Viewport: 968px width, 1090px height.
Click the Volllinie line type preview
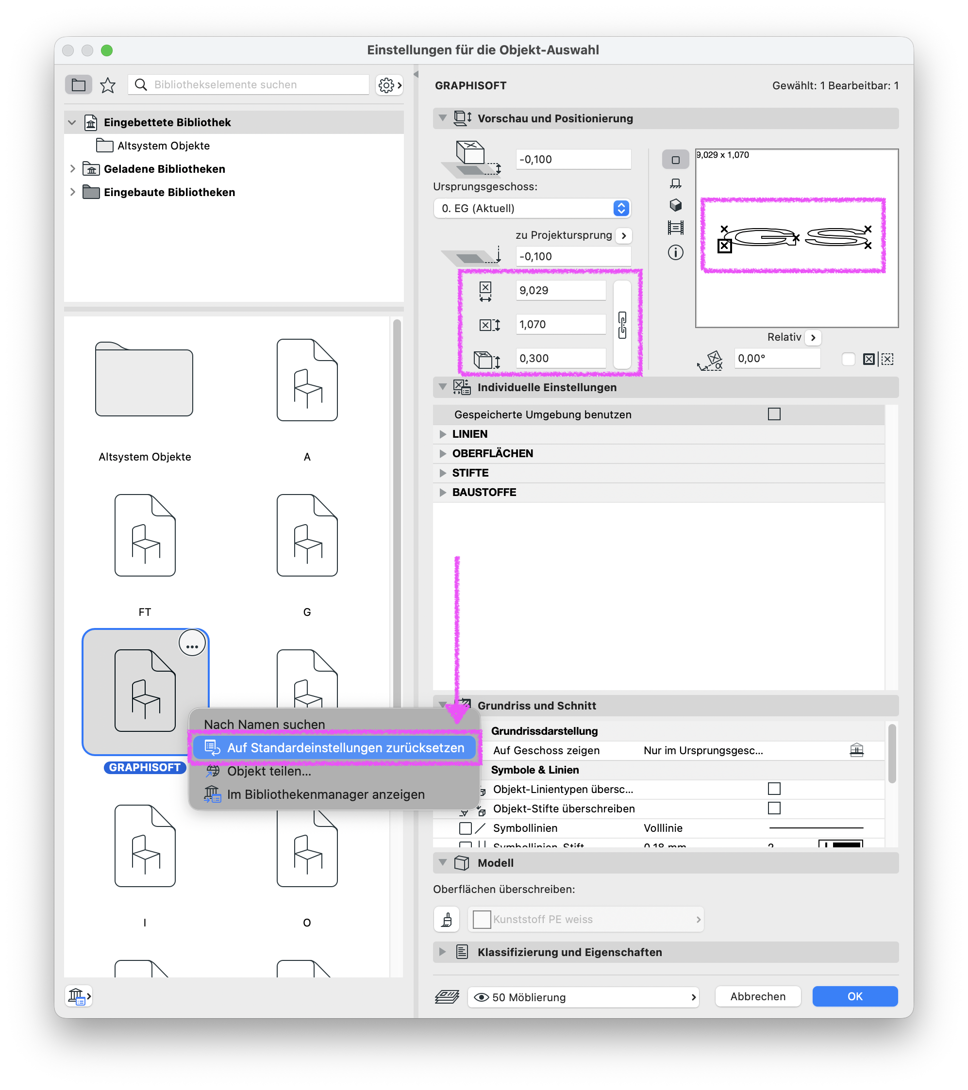(816, 828)
